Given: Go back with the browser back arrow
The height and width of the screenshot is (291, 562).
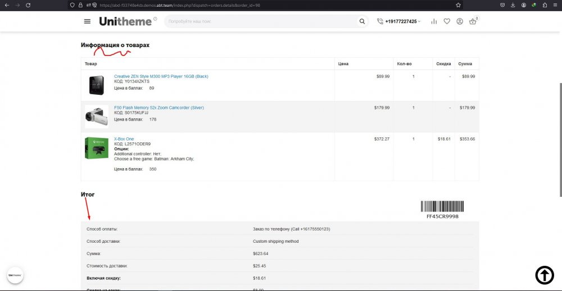Looking at the screenshot, I should [7, 6].
